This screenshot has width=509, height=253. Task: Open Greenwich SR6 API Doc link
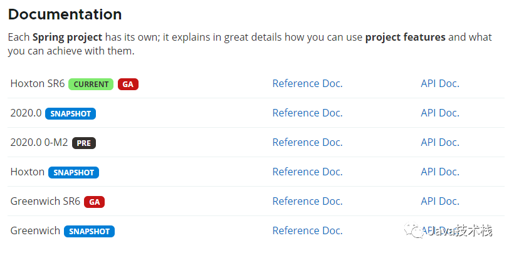pyautogui.click(x=440, y=201)
